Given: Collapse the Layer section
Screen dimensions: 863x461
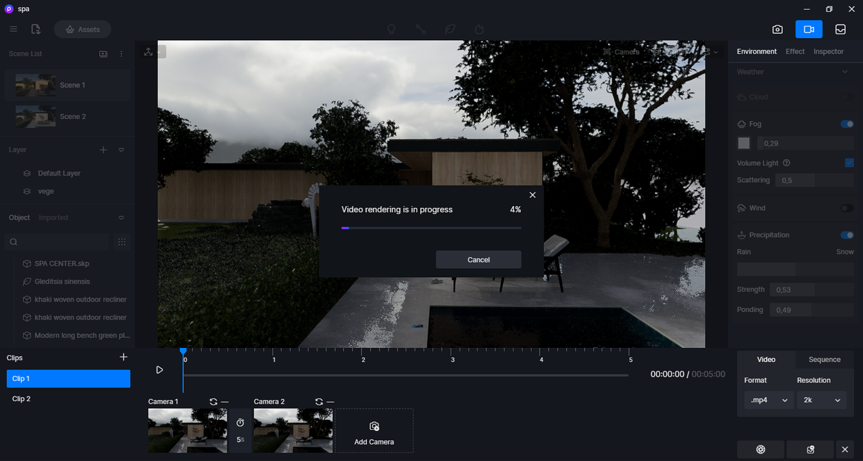Looking at the screenshot, I should 121,150.
